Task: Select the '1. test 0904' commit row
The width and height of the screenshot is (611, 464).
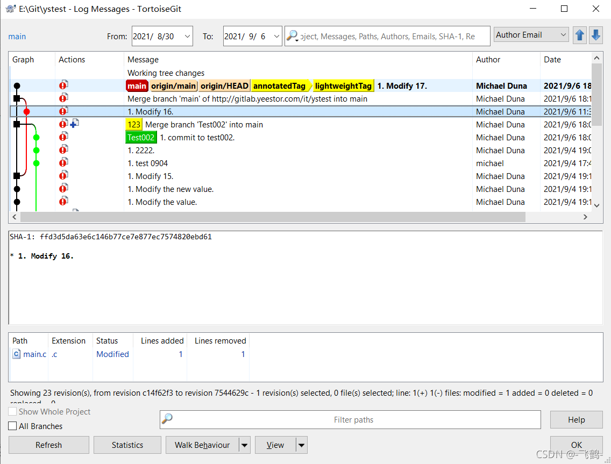Action: [300, 163]
